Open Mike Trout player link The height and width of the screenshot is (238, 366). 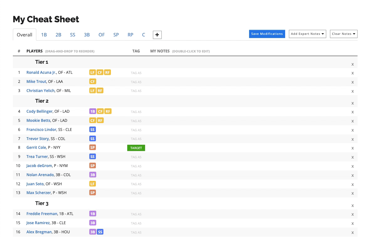36,82
